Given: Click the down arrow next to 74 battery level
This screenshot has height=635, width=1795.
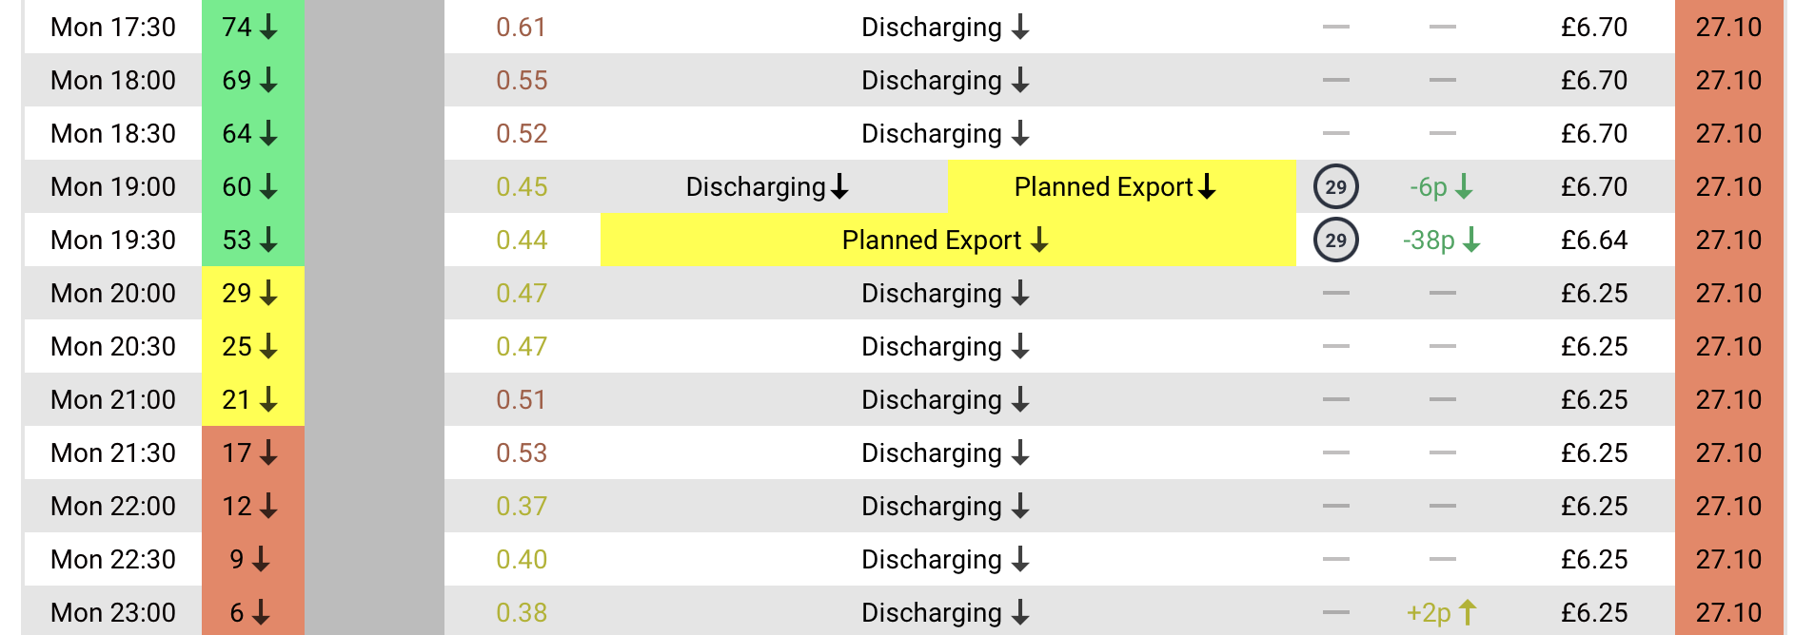Looking at the screenshot, I should pyautogui.click(x=268, y=27).
